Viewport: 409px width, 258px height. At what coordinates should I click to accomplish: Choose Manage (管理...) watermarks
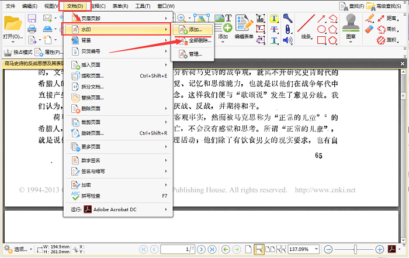(192, 54)
